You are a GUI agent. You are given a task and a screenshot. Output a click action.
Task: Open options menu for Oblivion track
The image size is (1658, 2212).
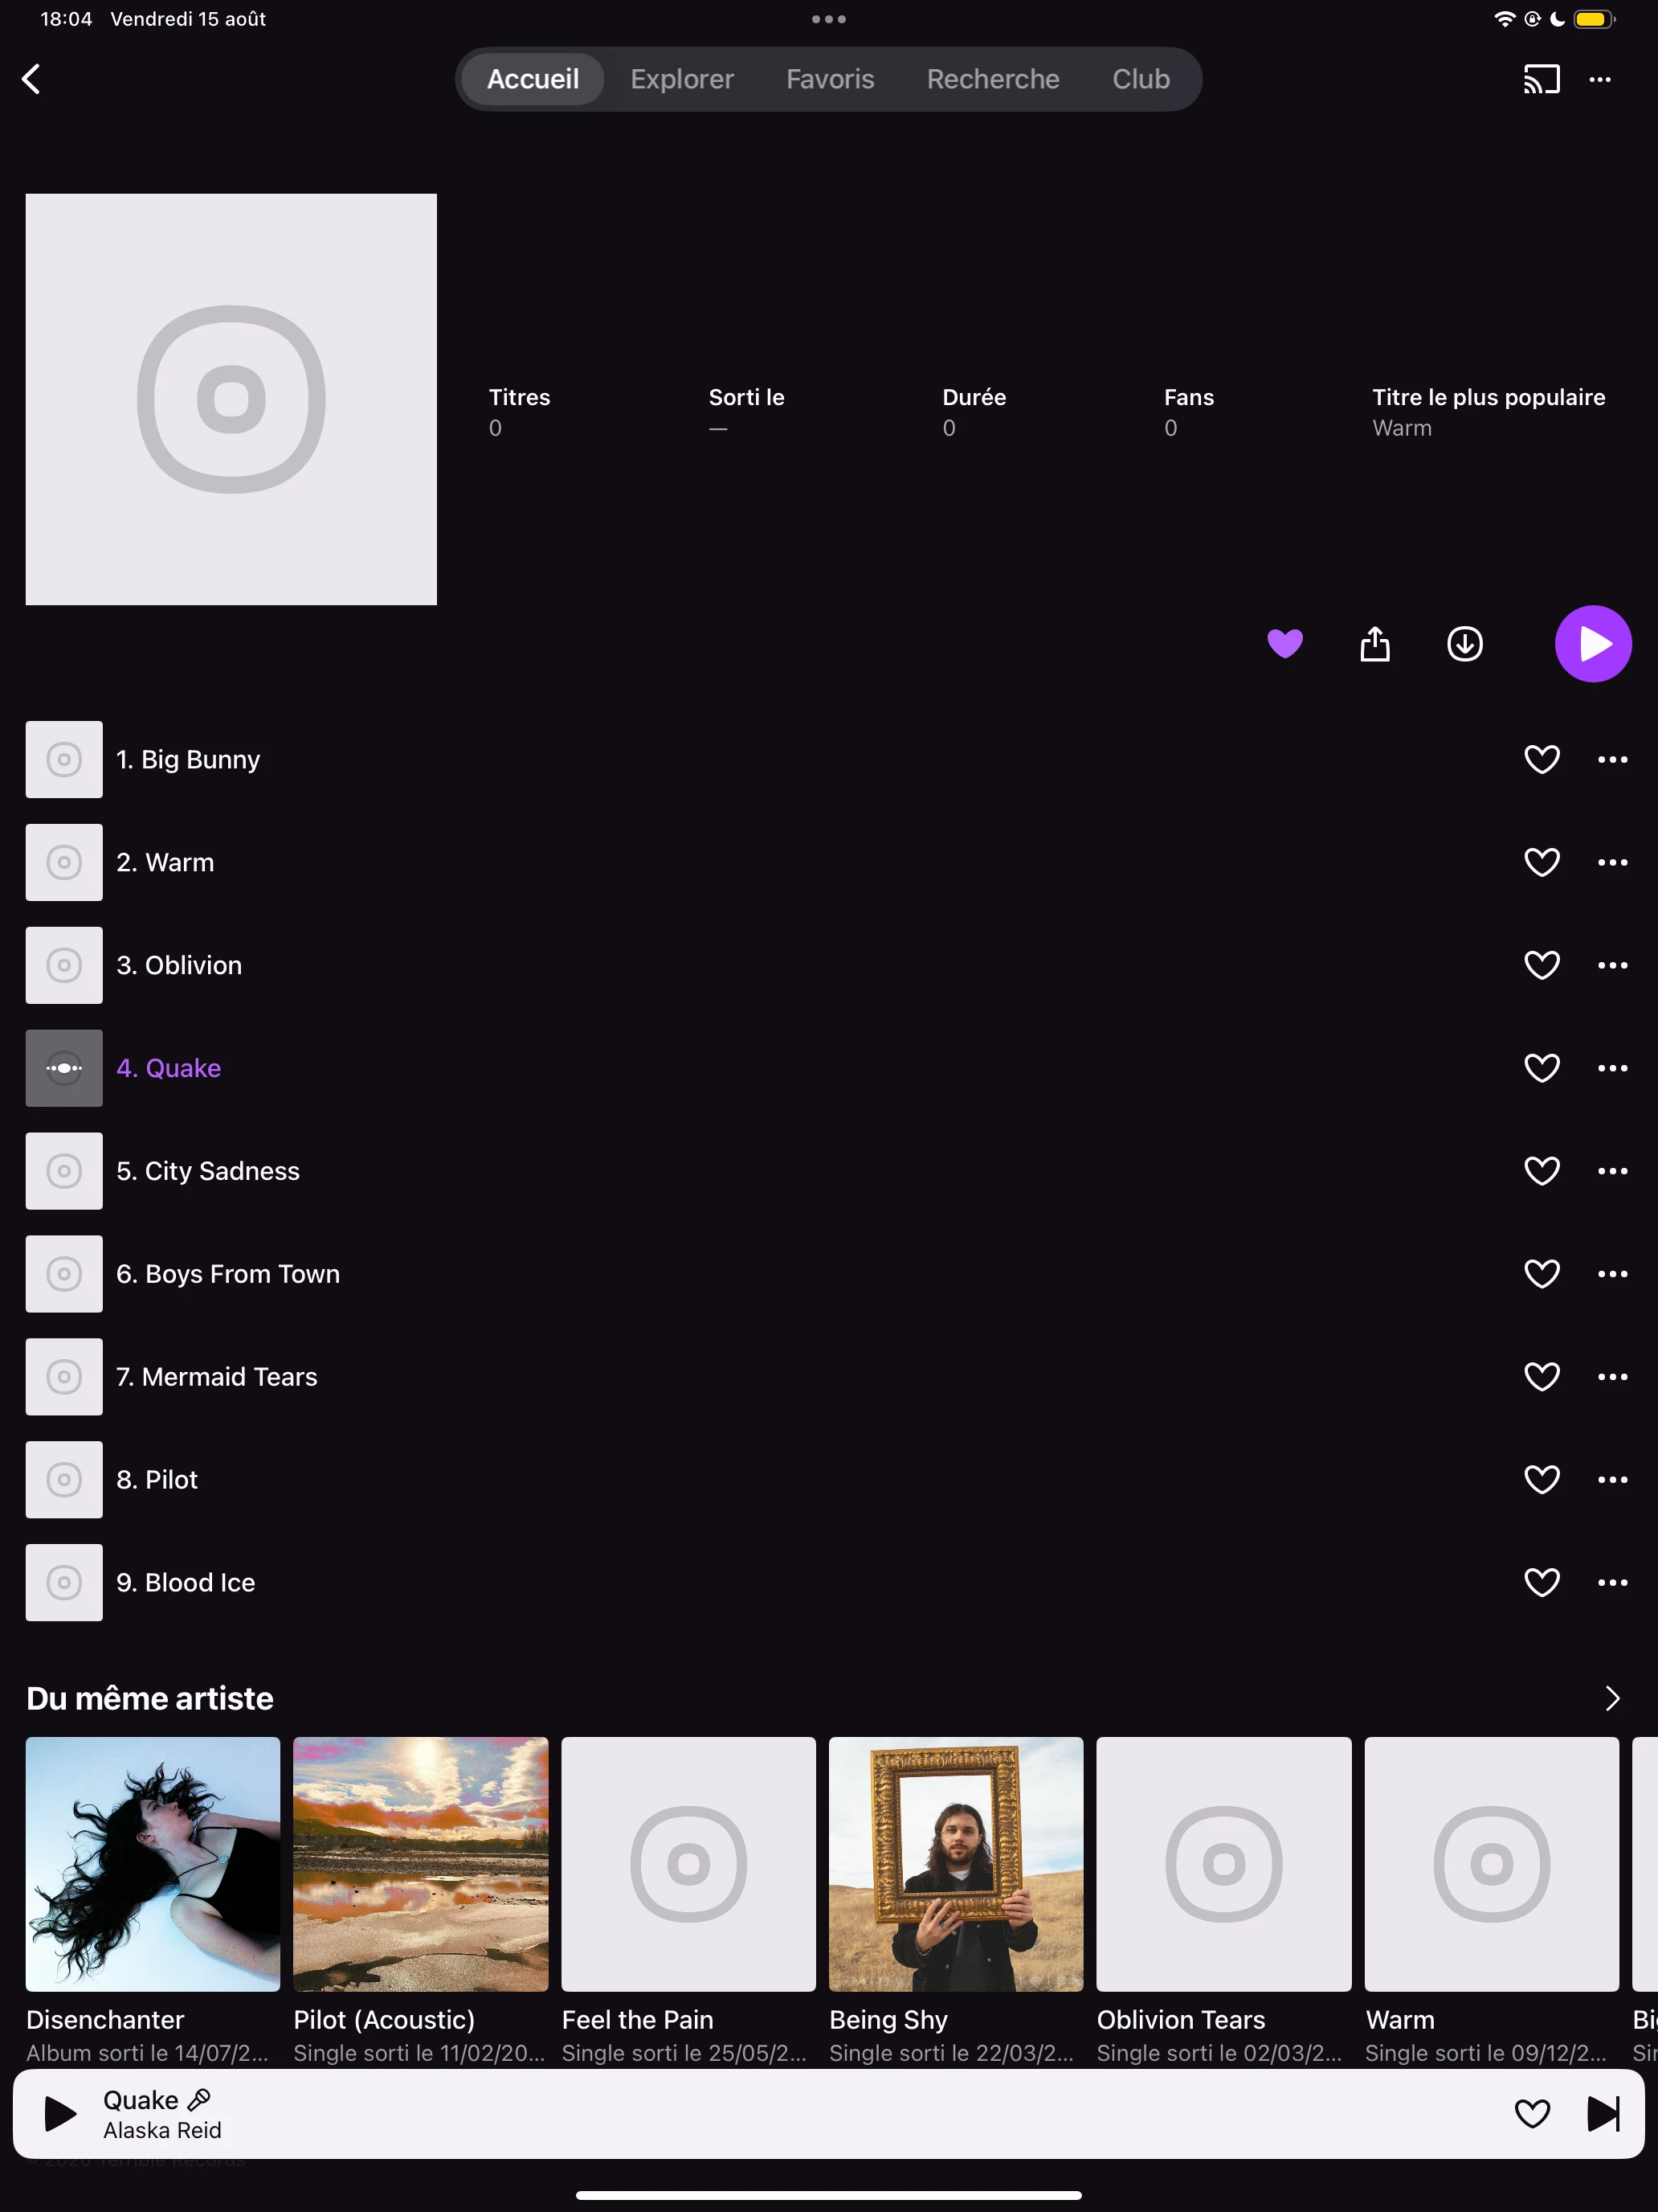coord(1611,965)
